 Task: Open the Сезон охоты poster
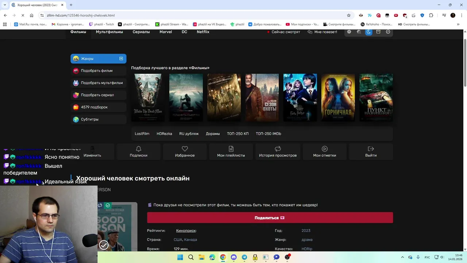[262, 98]
